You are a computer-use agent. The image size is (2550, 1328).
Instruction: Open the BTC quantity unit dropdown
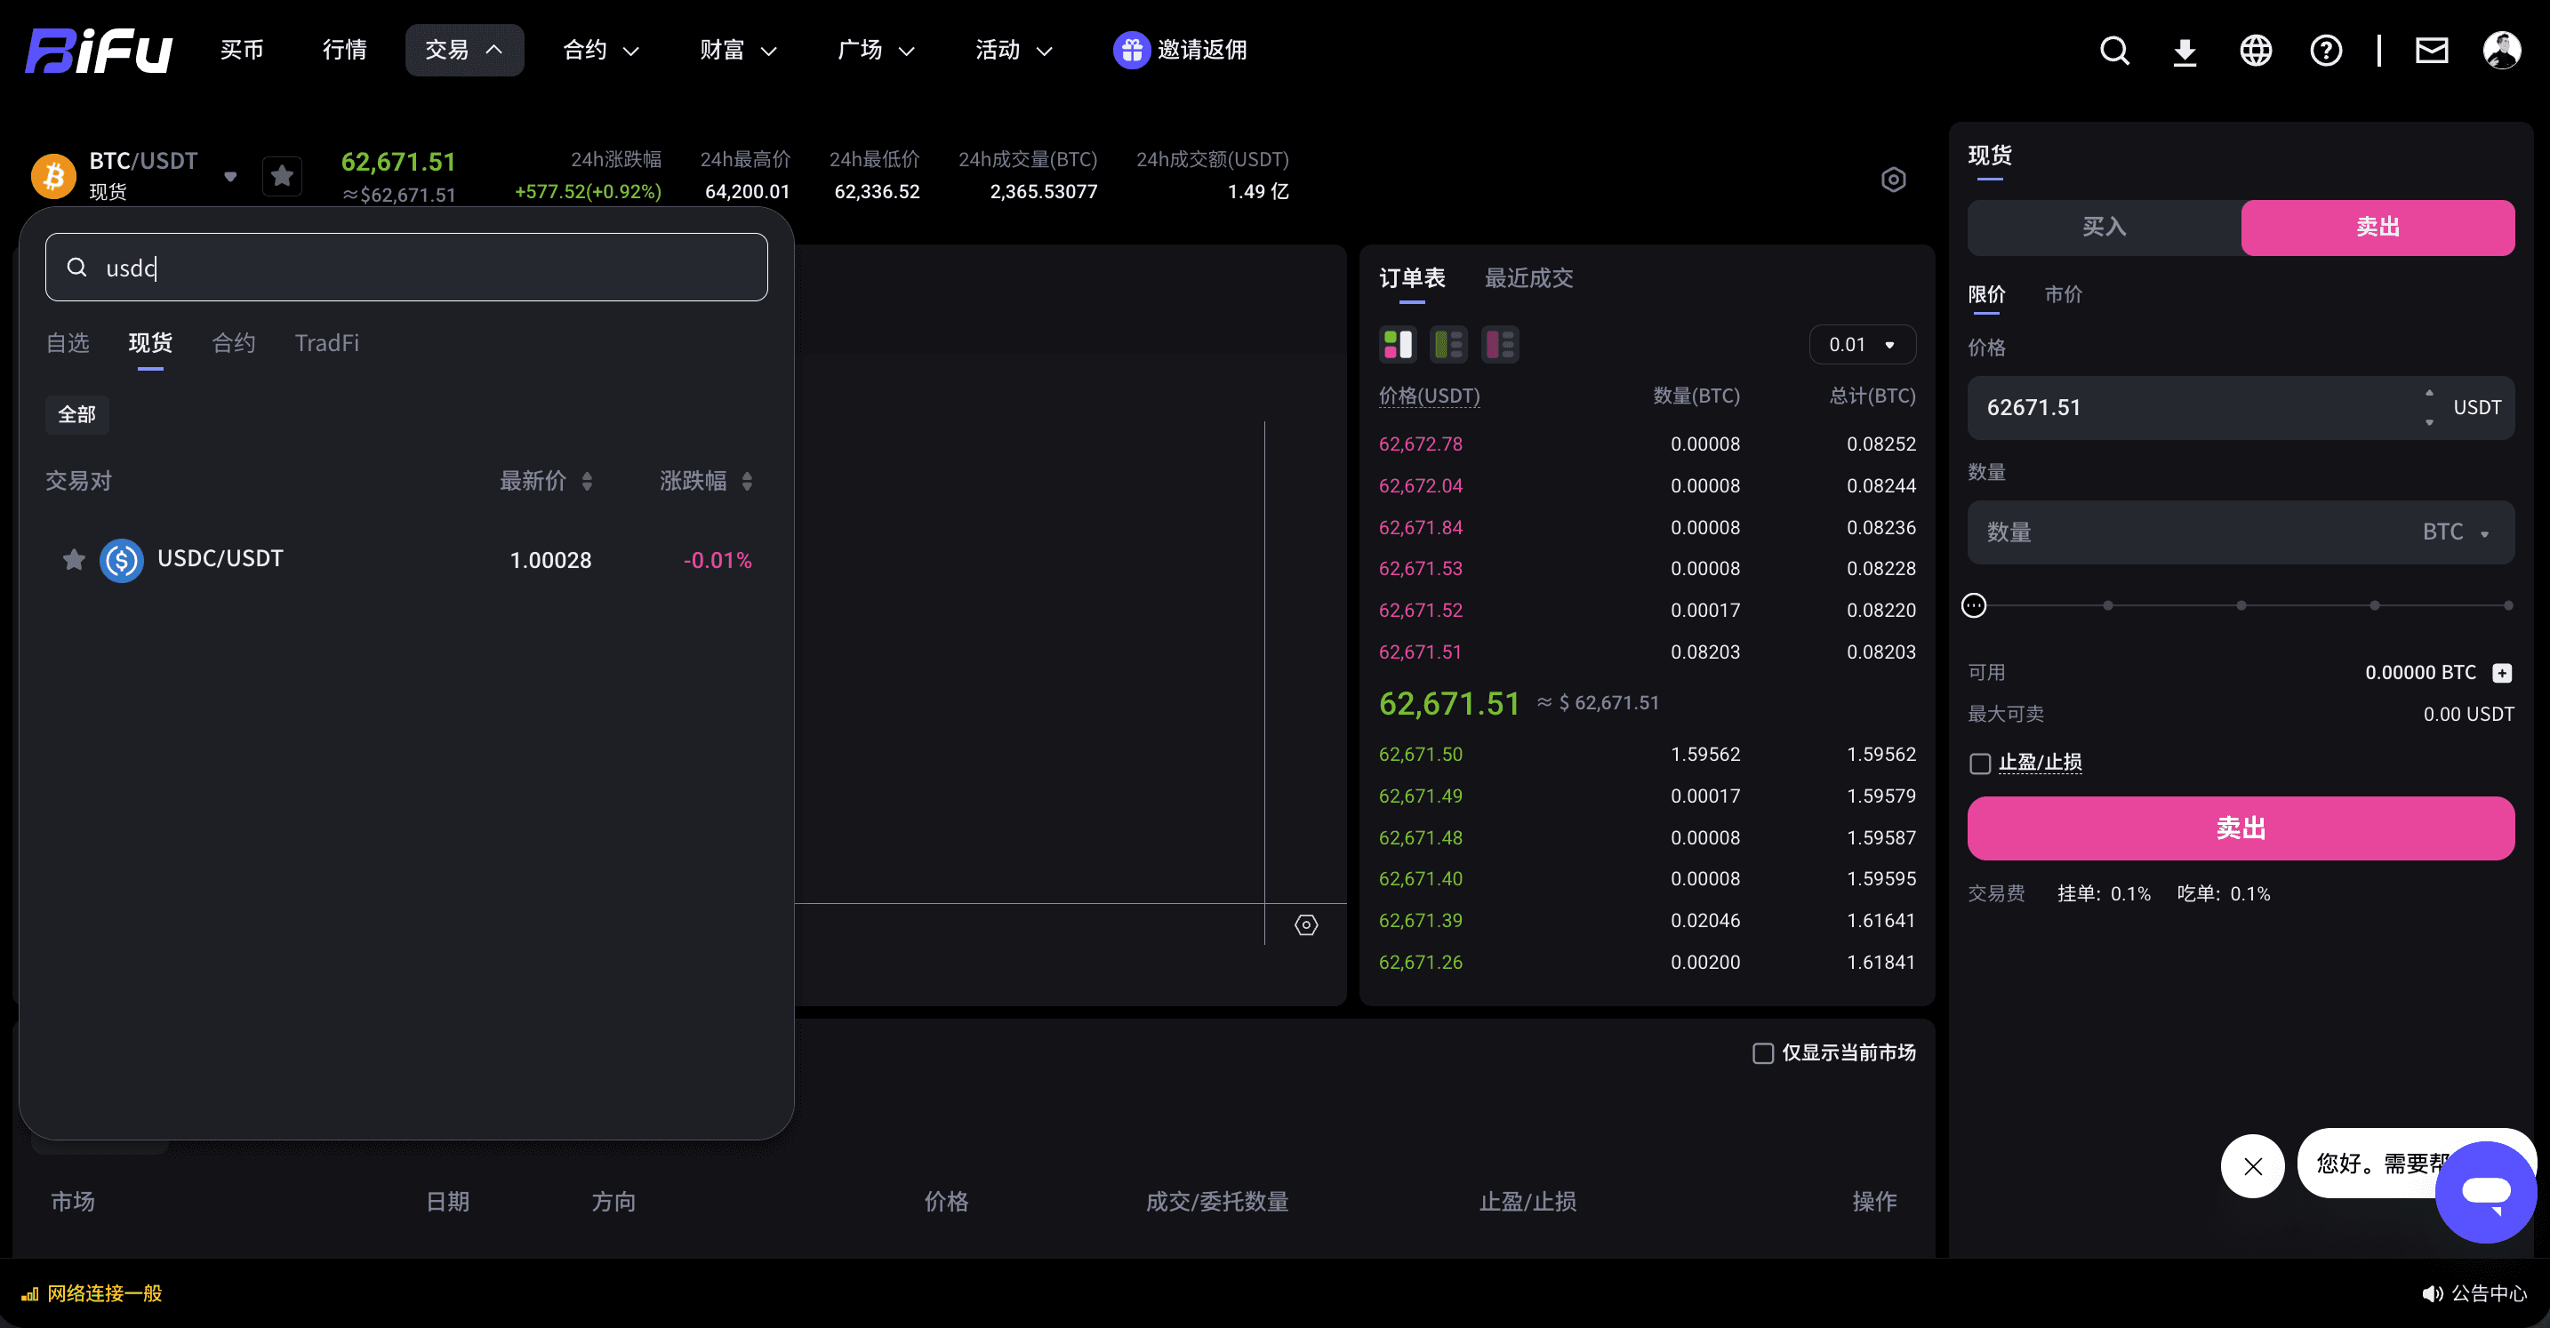[2455, 532]
